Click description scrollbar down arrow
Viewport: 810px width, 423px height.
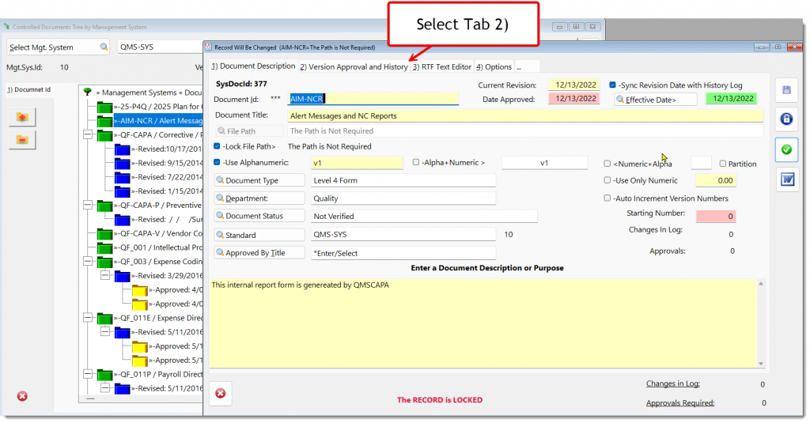pyautogui.click(x=761, y=364)
